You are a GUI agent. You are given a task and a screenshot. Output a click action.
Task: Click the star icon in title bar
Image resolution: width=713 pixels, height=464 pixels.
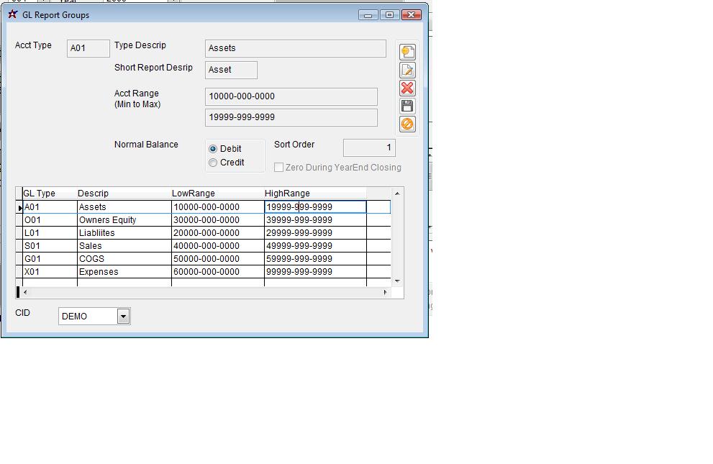[12, 14]
